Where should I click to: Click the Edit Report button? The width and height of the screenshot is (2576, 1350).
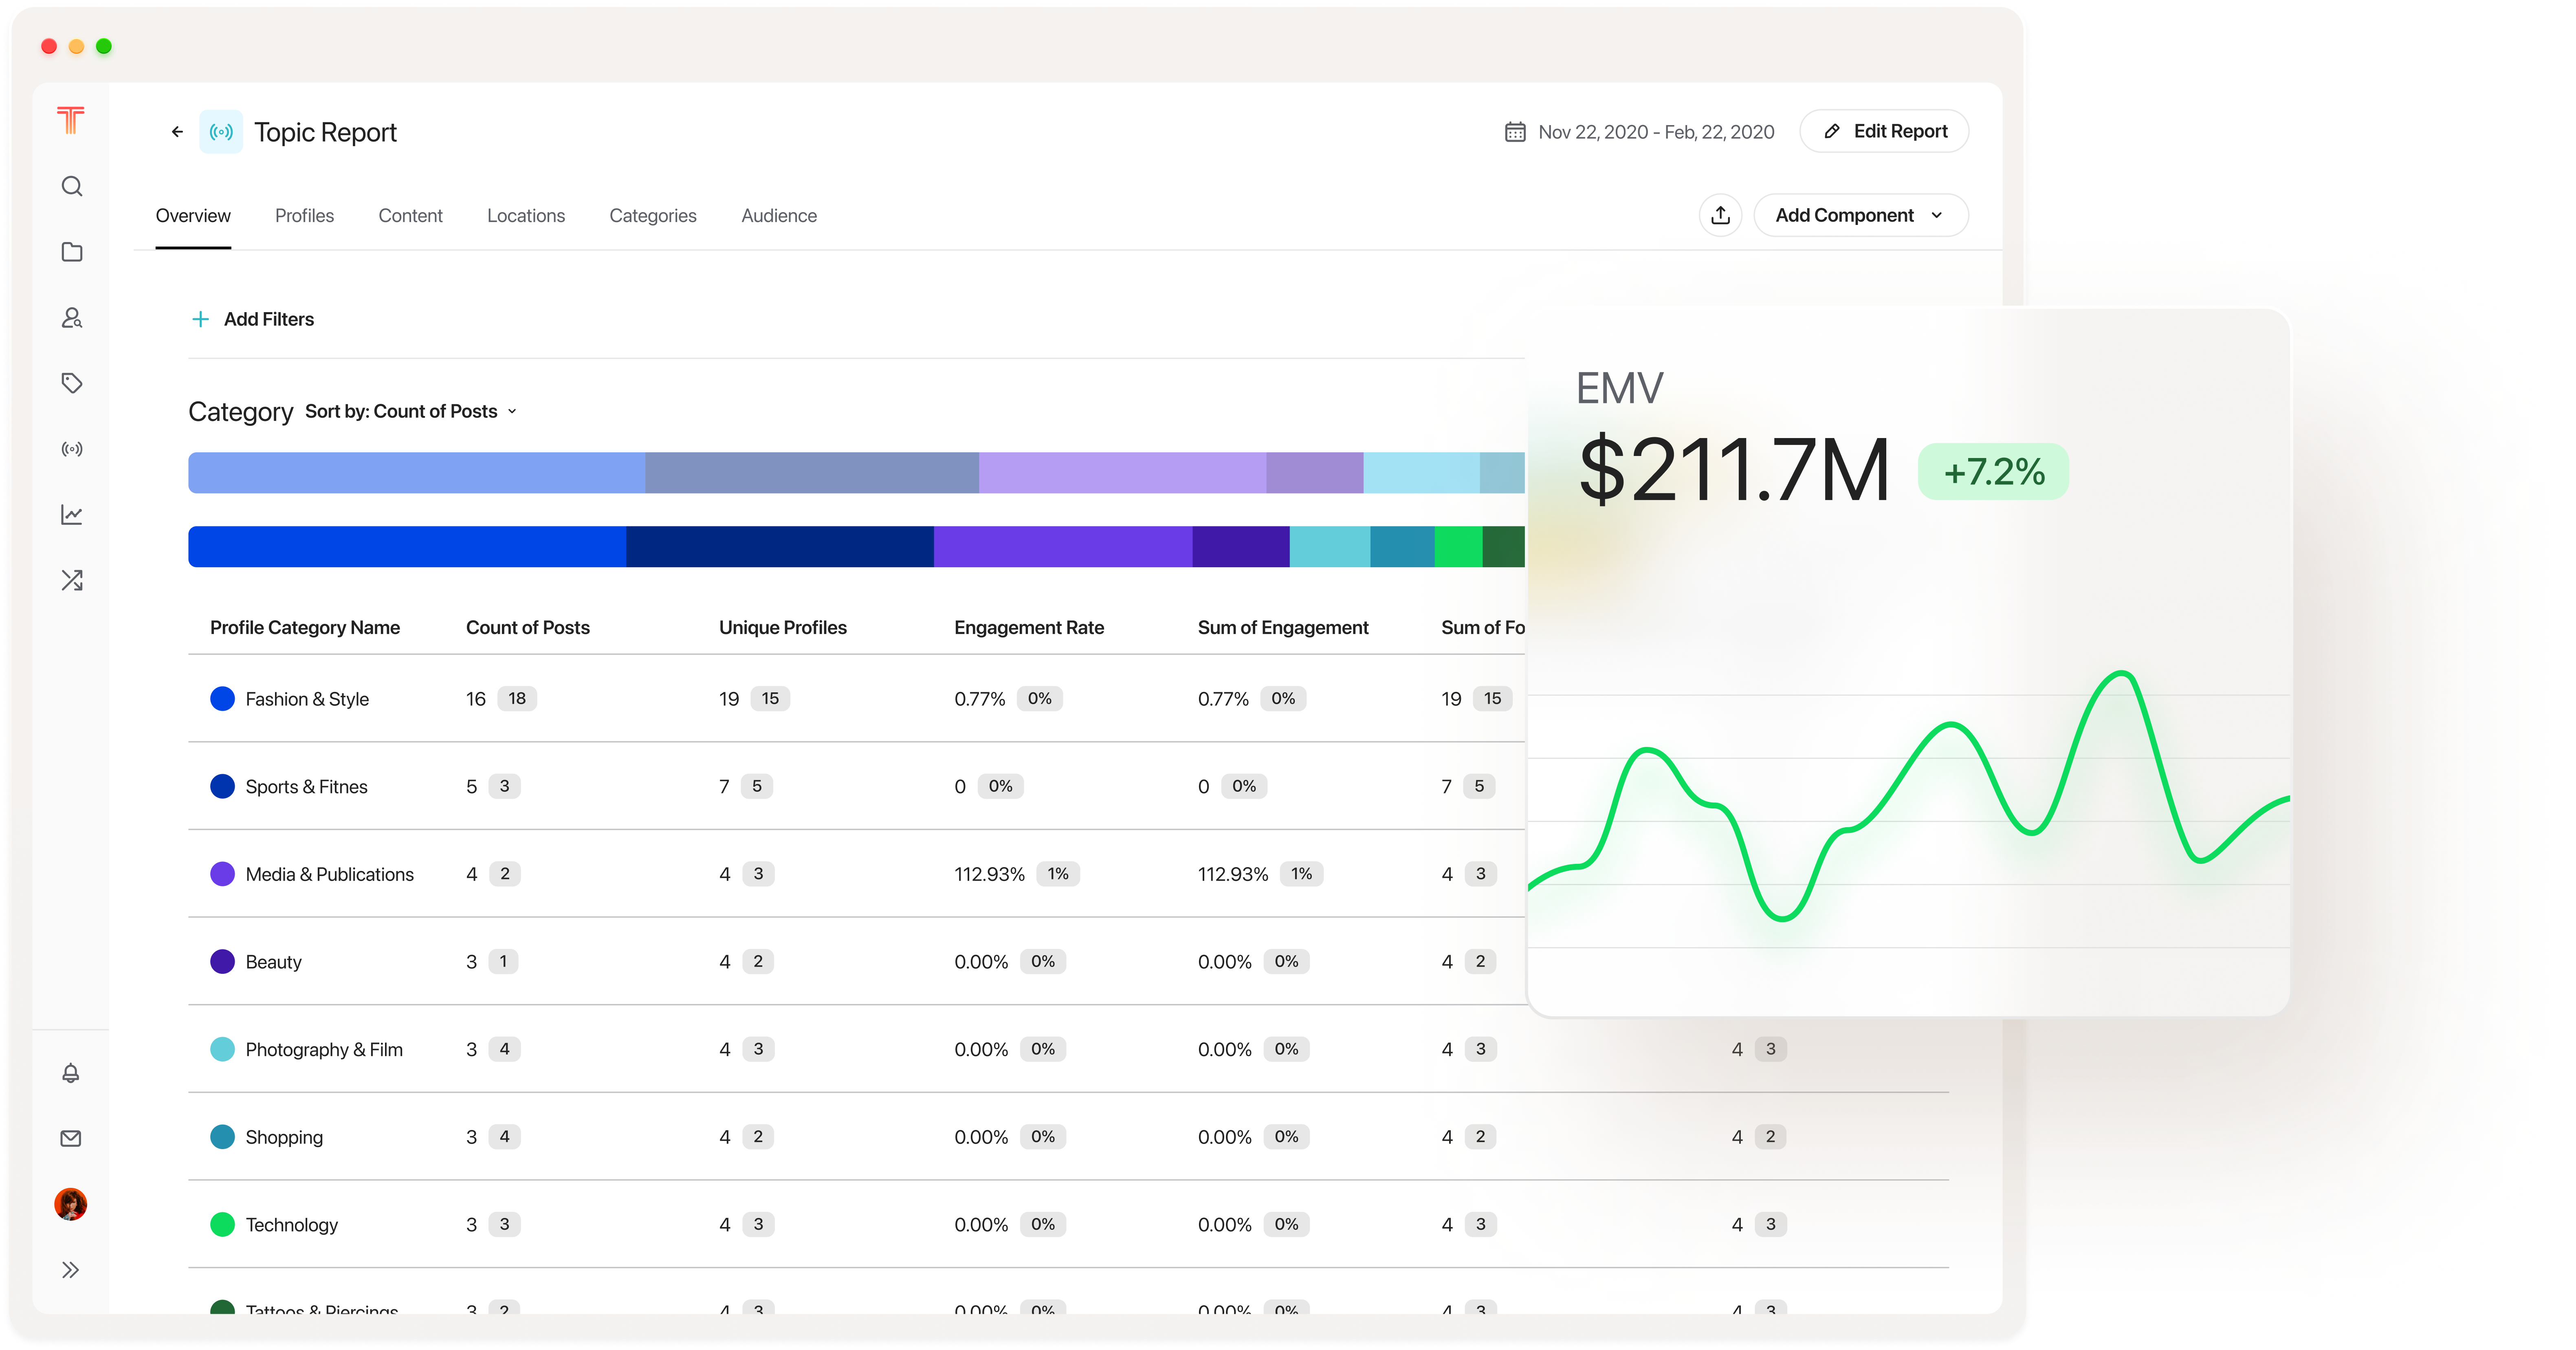click(x=1883, y=131)
